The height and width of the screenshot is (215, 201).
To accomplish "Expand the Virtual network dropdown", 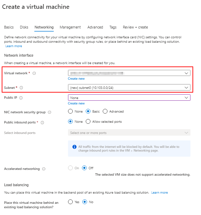I will [x=129, y=73].
